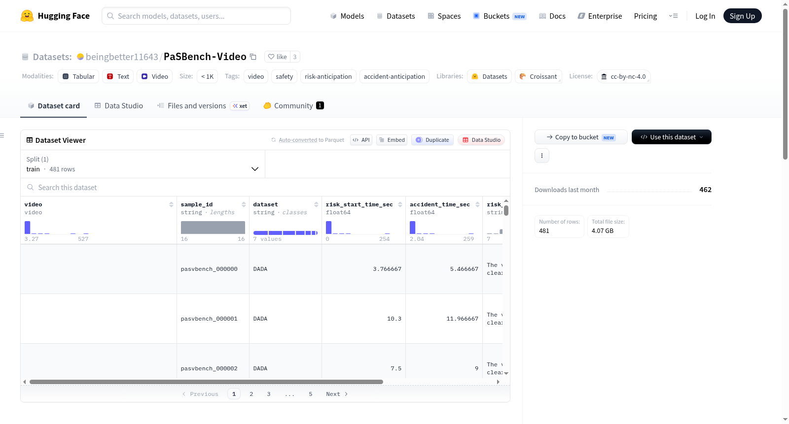Focus the main search models field

pos(196,16)
